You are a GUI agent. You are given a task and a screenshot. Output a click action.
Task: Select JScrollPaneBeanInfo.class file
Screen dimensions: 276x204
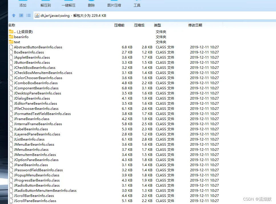pyautogui.click(x=116, y=201)
